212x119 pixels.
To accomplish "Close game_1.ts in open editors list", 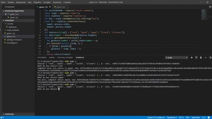I will pos(6,14).
